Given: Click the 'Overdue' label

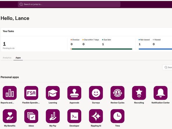Looking at the screenshot, I should (x=76, y=40).
